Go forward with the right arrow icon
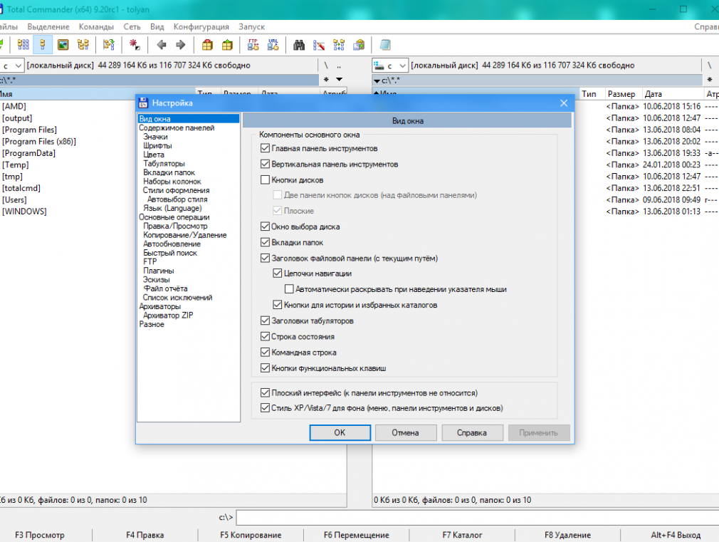719x542 pixels. pos(181,45)
